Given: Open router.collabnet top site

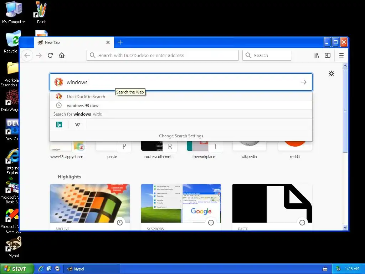Looking at the screenshot, I should point(158,150).
